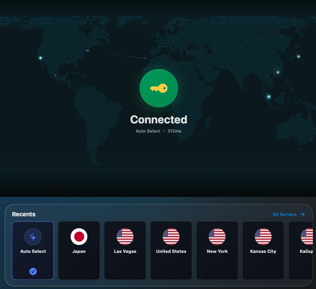Screen dimensions: 316x289
Task: Click the Las Vegas US flag
Action: tap(125, 237)
